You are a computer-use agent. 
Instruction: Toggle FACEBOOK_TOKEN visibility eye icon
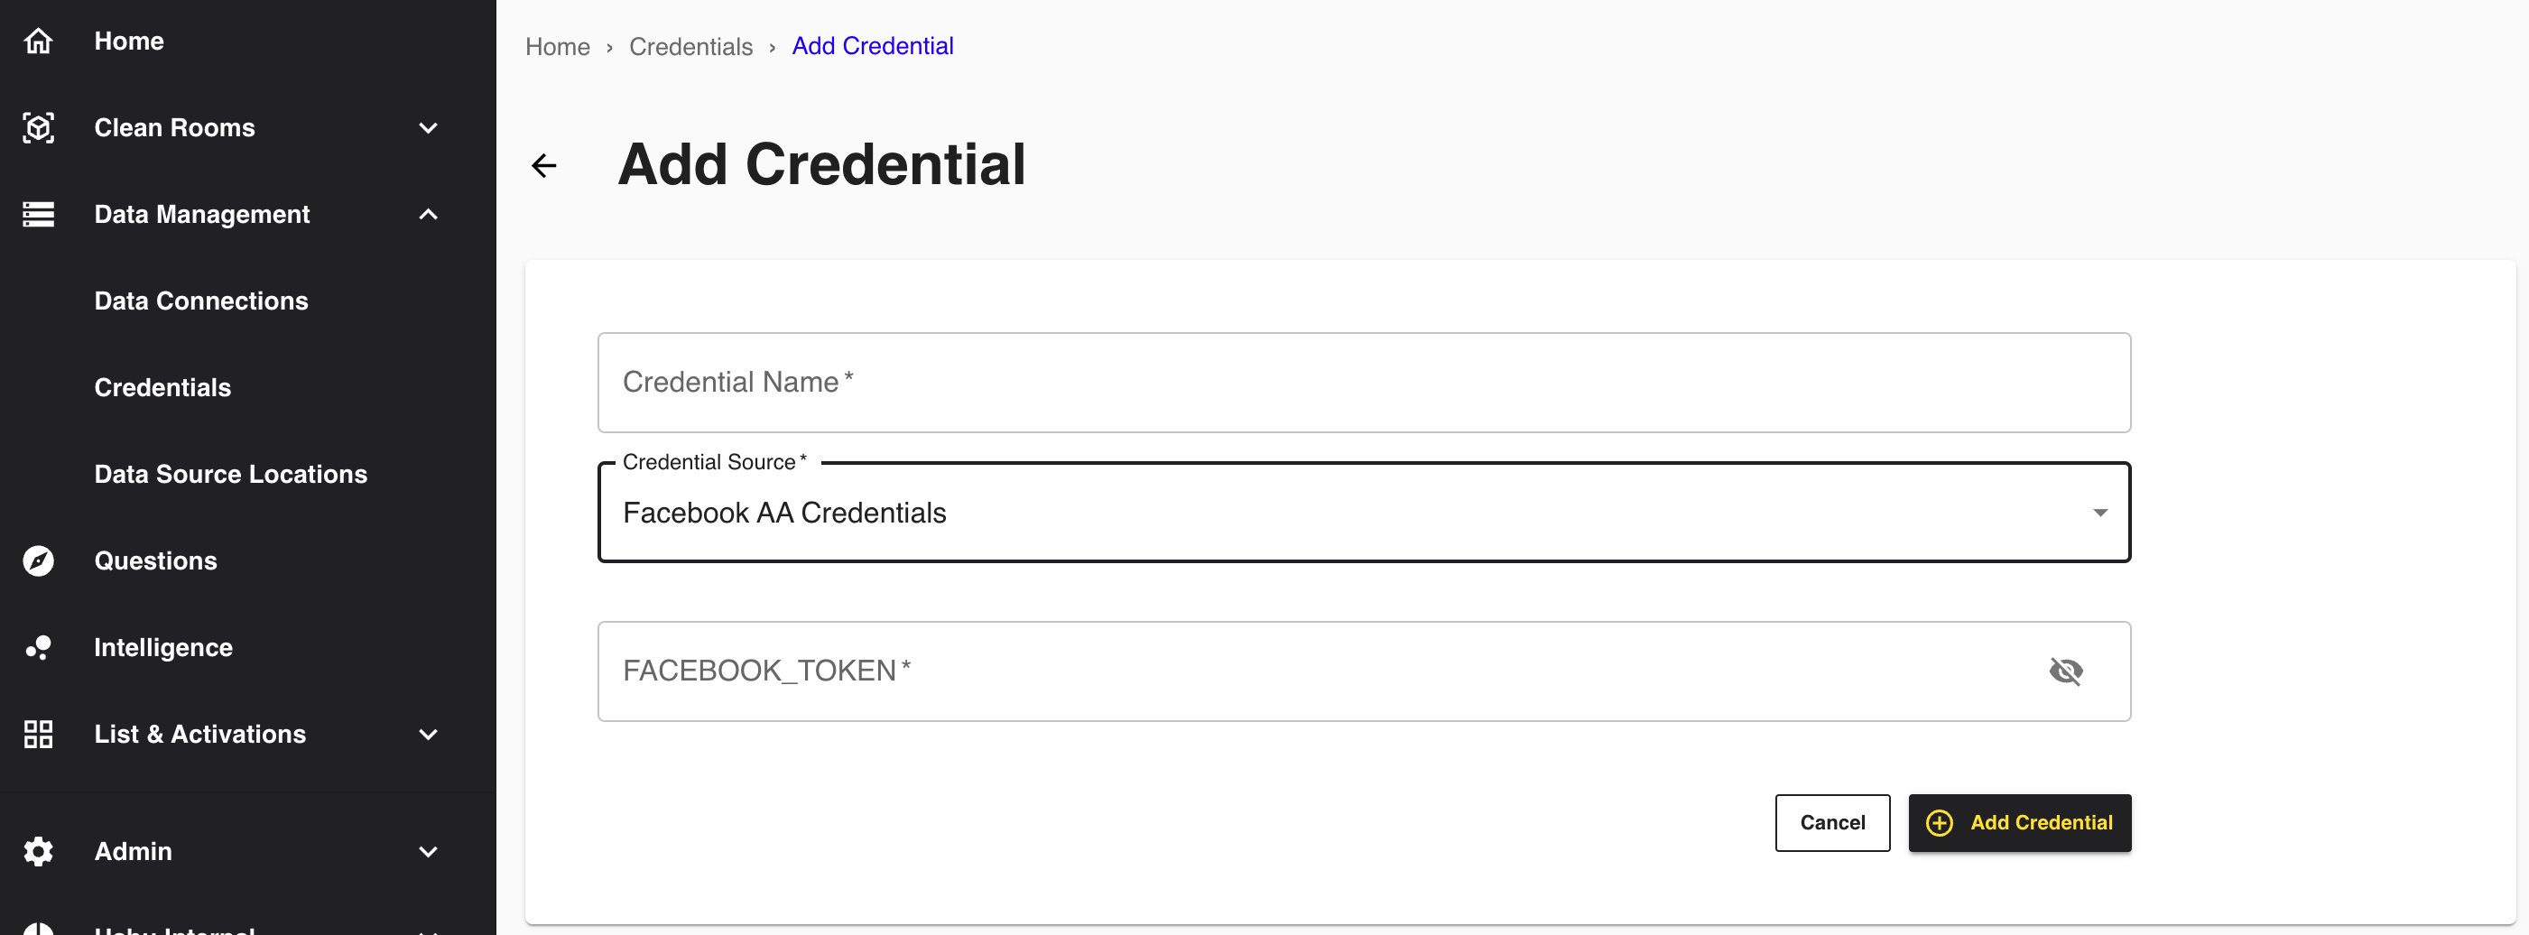(x=2066, y=671)
